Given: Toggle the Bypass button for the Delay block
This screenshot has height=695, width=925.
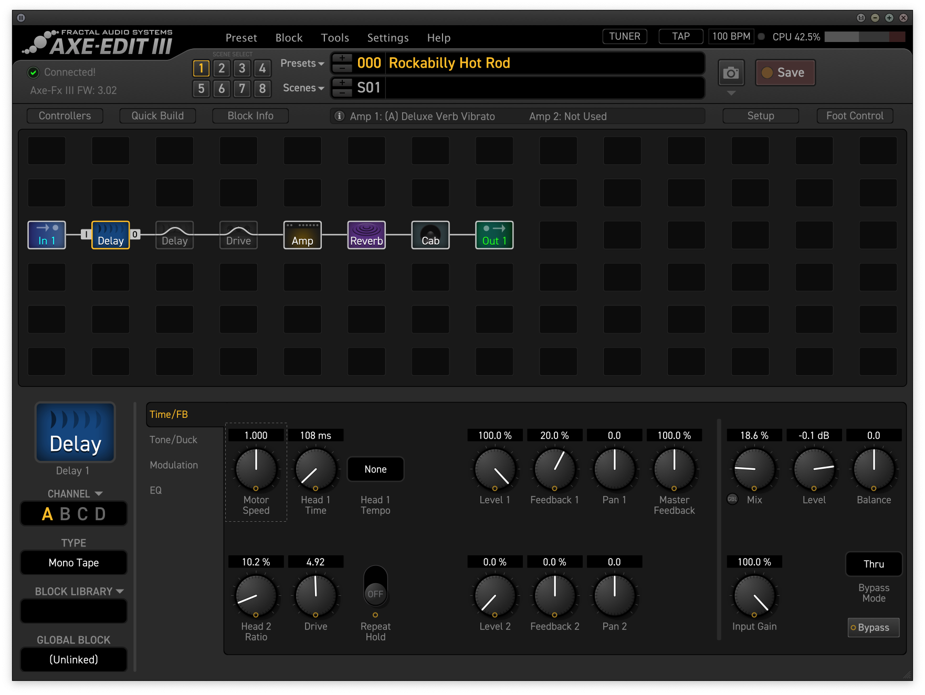Looking at the screenshot, I should pyautogui.click(x=874, y=627).
